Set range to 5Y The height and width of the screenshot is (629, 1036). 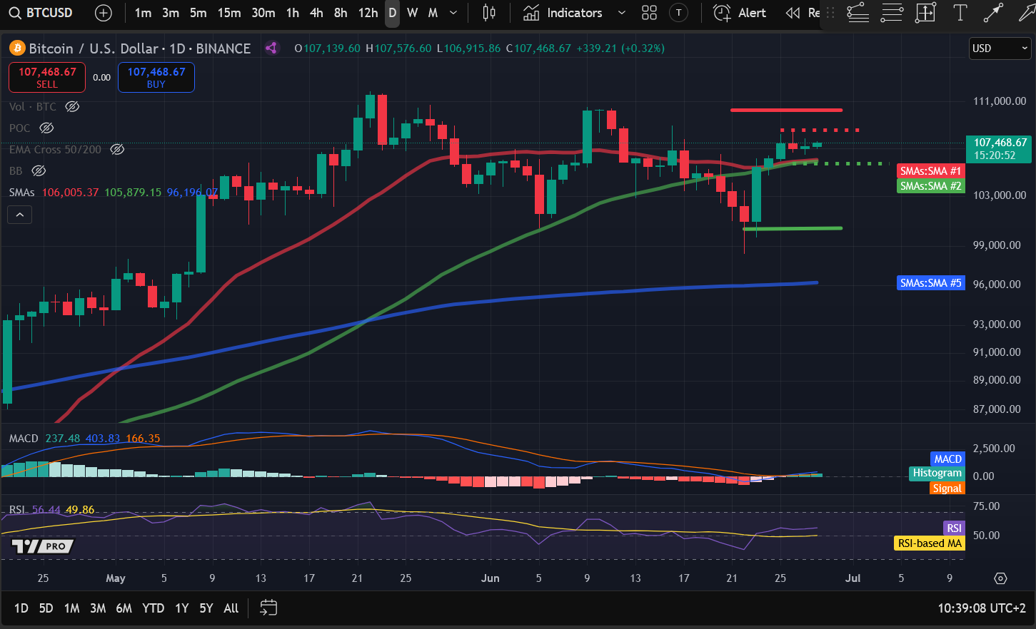point(206,608)
